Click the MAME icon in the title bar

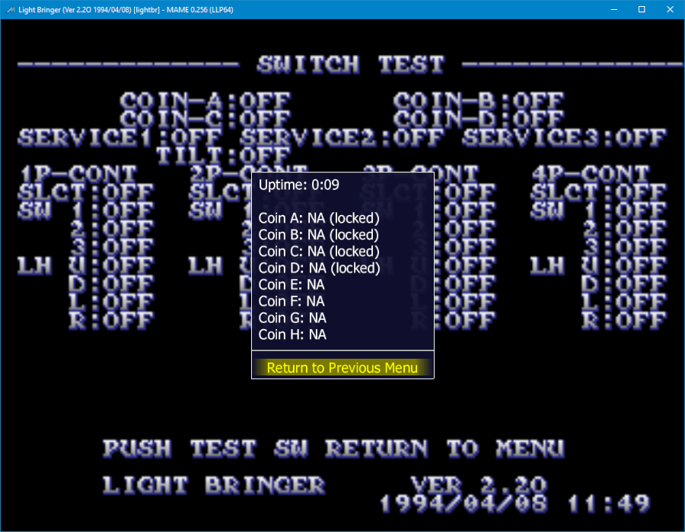pyautogui.click(x=9, y=9)
